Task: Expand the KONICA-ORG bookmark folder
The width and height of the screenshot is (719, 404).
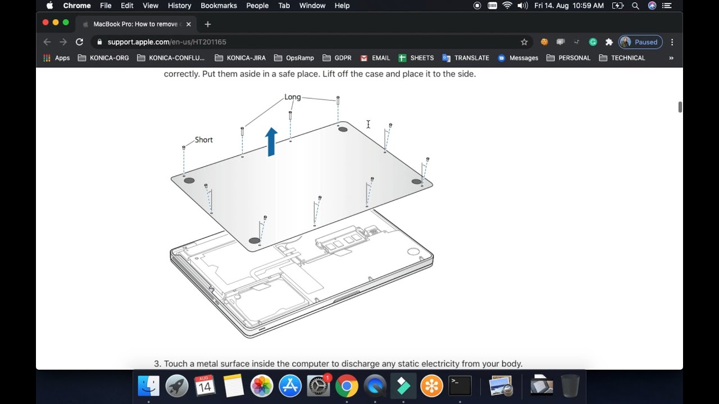Action: [103, 58]
